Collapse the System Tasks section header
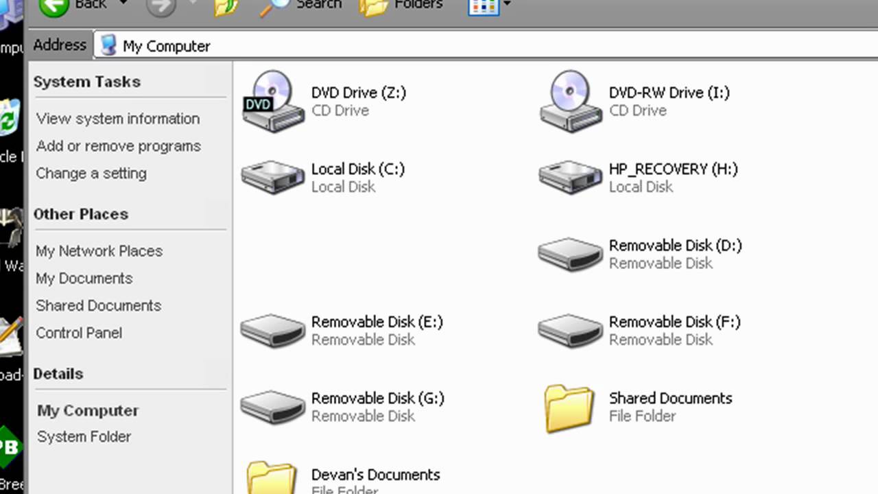 click(87, 82)
